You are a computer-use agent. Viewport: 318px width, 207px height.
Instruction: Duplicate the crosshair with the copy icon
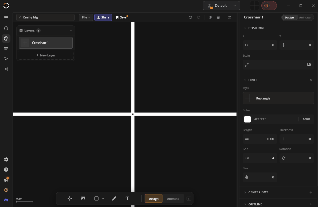(210, 17)
